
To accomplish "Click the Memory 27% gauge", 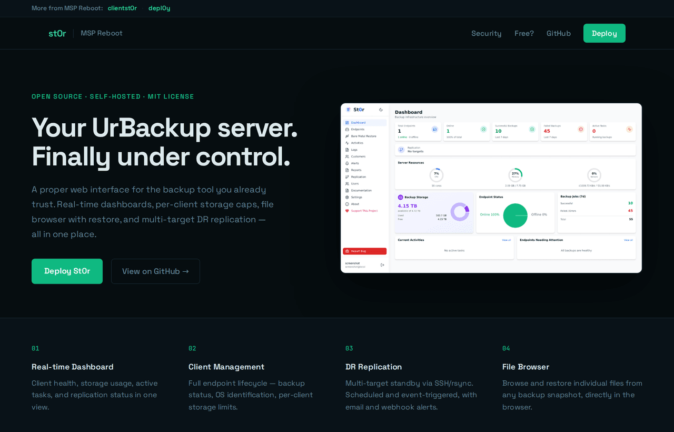I will [x=516, y=175].
